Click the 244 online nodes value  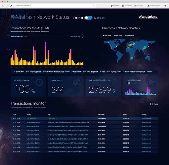58,90
